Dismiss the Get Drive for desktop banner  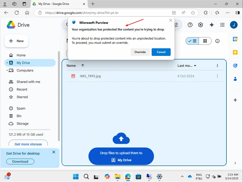[54, 152]
